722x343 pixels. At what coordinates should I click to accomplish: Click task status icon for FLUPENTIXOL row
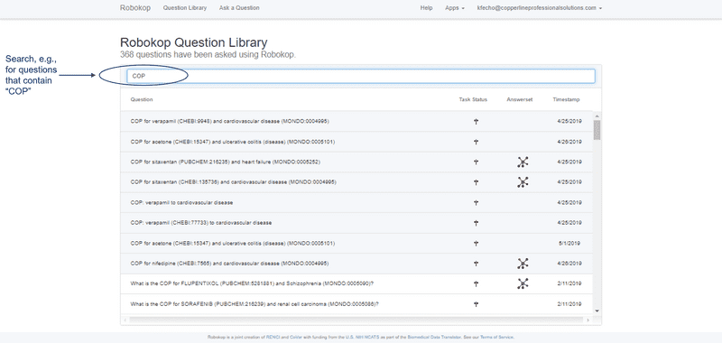point(477,283)
